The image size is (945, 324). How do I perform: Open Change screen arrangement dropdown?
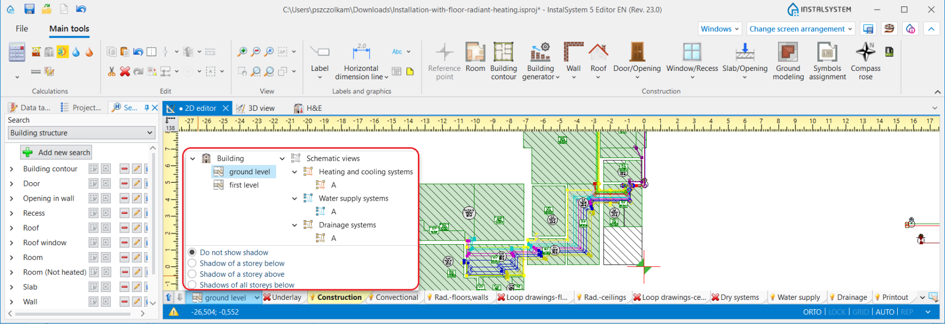[801, 29]
